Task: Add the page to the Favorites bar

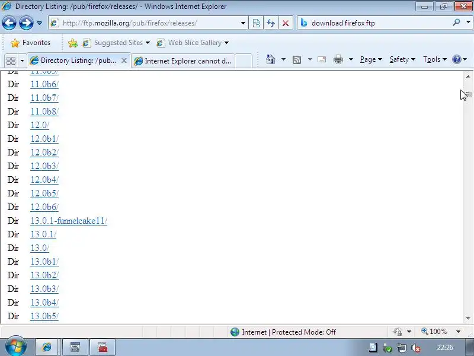Action: [72, 43]
